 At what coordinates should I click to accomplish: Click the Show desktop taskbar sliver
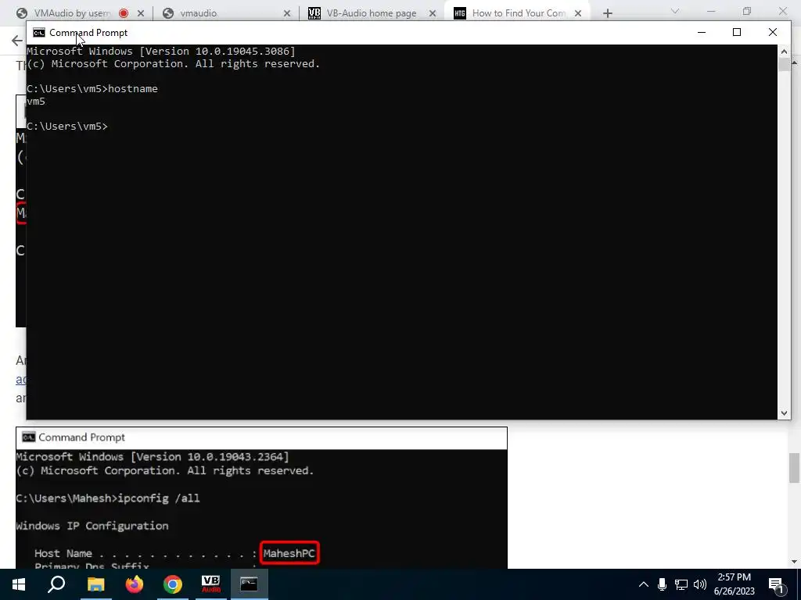(x=799, y=584)
